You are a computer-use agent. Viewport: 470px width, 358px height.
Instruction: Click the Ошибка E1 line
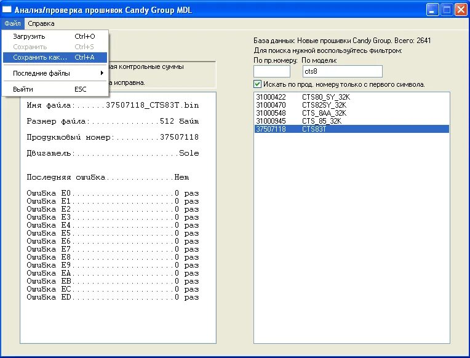(113, 201)
